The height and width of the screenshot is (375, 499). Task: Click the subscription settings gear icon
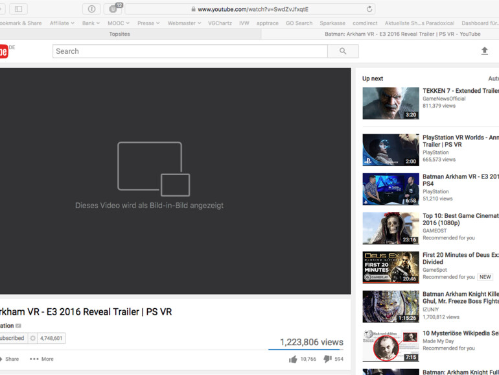point(32,338)
